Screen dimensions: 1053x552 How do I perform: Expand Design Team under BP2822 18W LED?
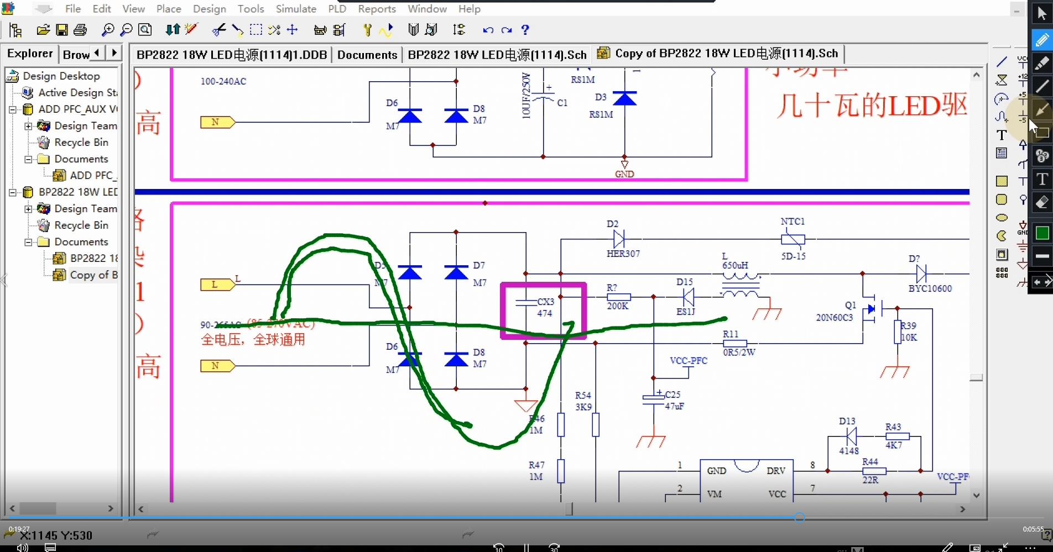pyautogui.click(x=28, y=209)
